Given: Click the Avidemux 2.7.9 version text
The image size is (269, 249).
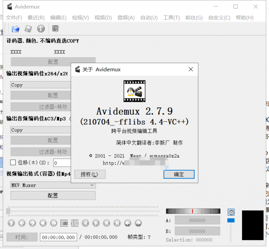Looking at the screenshot, I should point(134,111).
